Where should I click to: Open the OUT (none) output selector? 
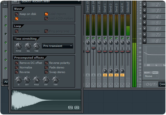(162, 84)
